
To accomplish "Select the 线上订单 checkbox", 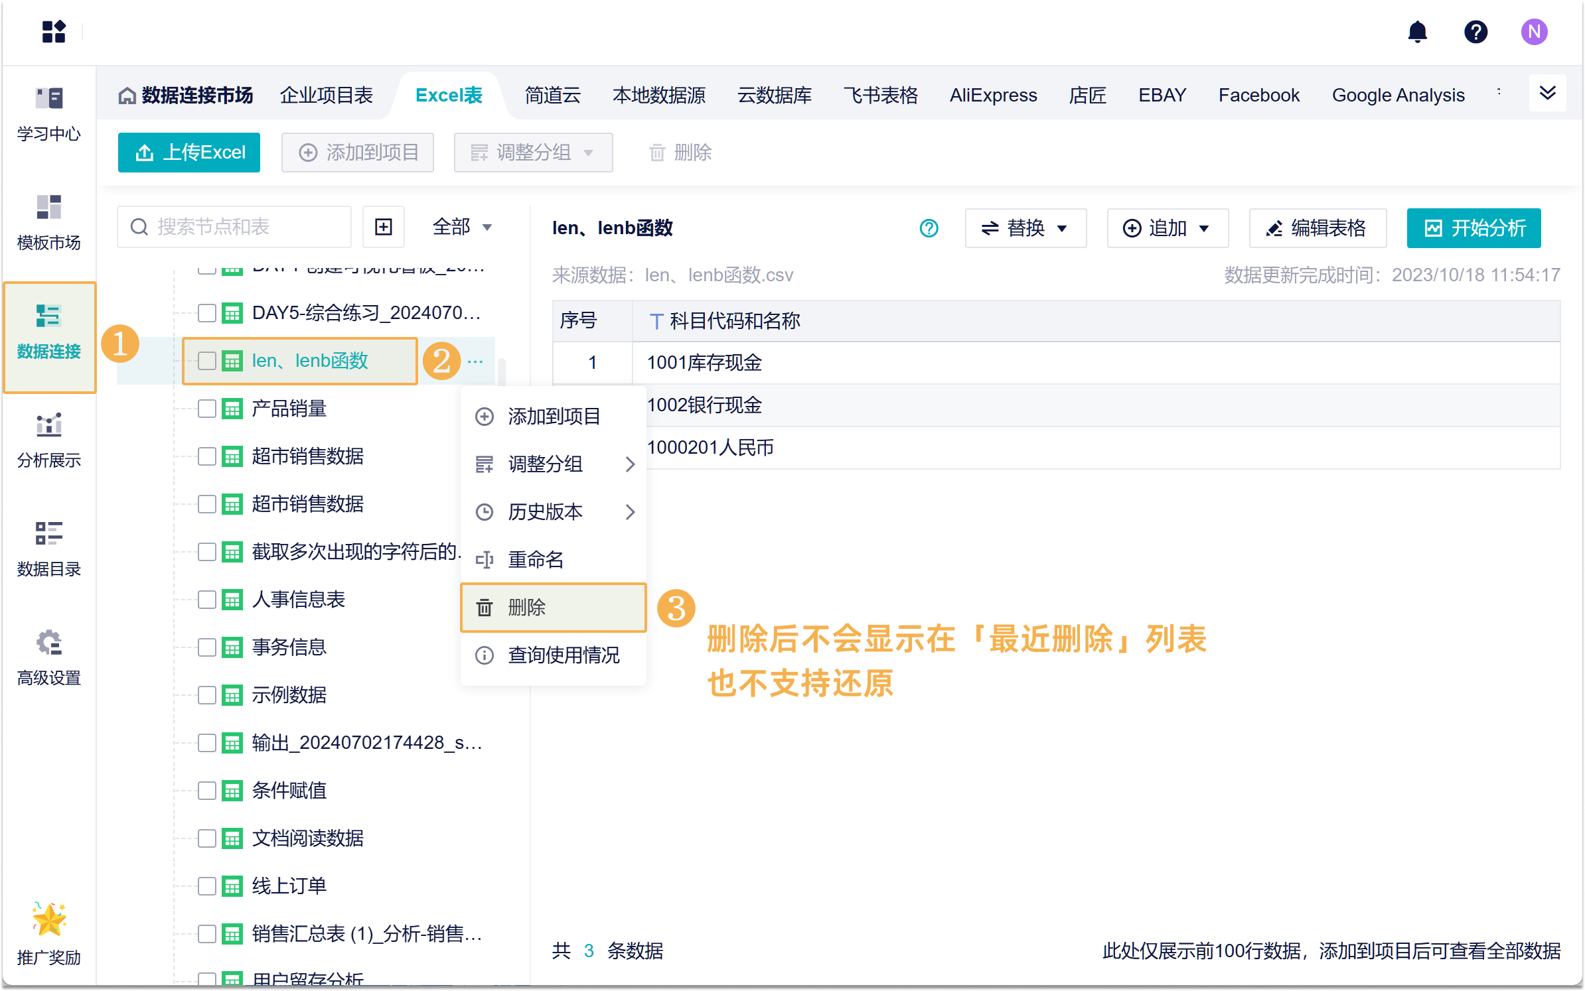I will point(207,886).
